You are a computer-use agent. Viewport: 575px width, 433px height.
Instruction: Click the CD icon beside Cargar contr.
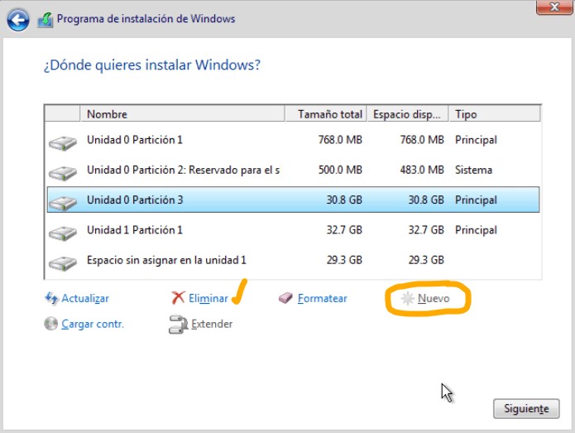(51, 324)
